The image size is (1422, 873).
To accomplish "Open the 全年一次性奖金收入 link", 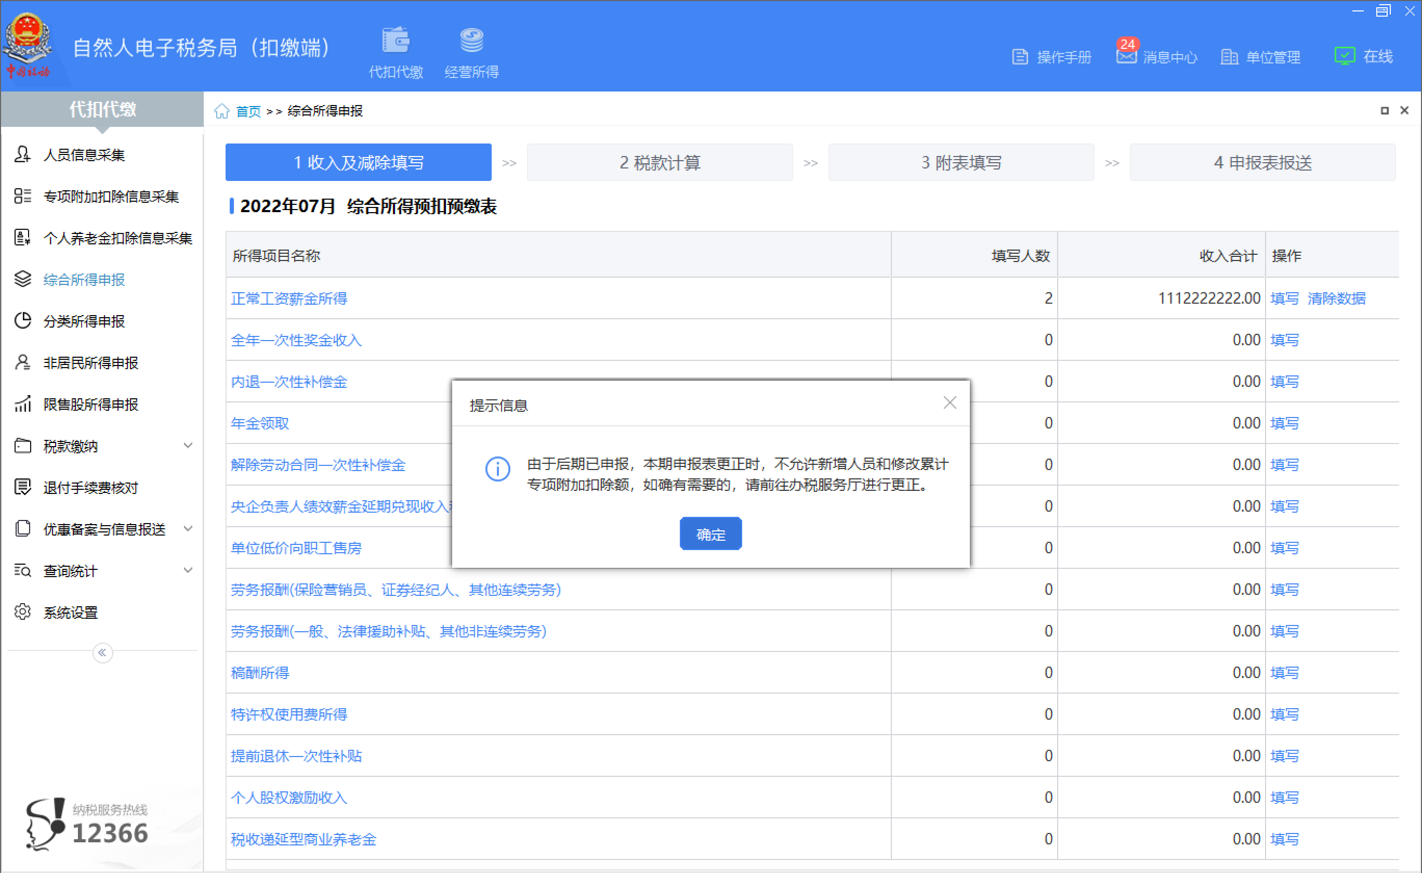I will [296, 340].
